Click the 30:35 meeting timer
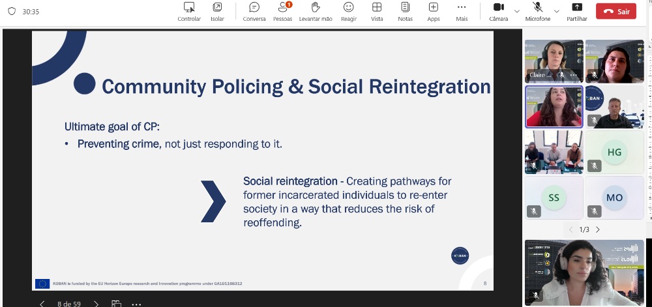Viewport: 652px width, 307px height. pos(31,12)
